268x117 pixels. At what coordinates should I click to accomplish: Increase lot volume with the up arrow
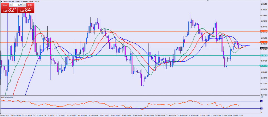click(x=24, y=5)
